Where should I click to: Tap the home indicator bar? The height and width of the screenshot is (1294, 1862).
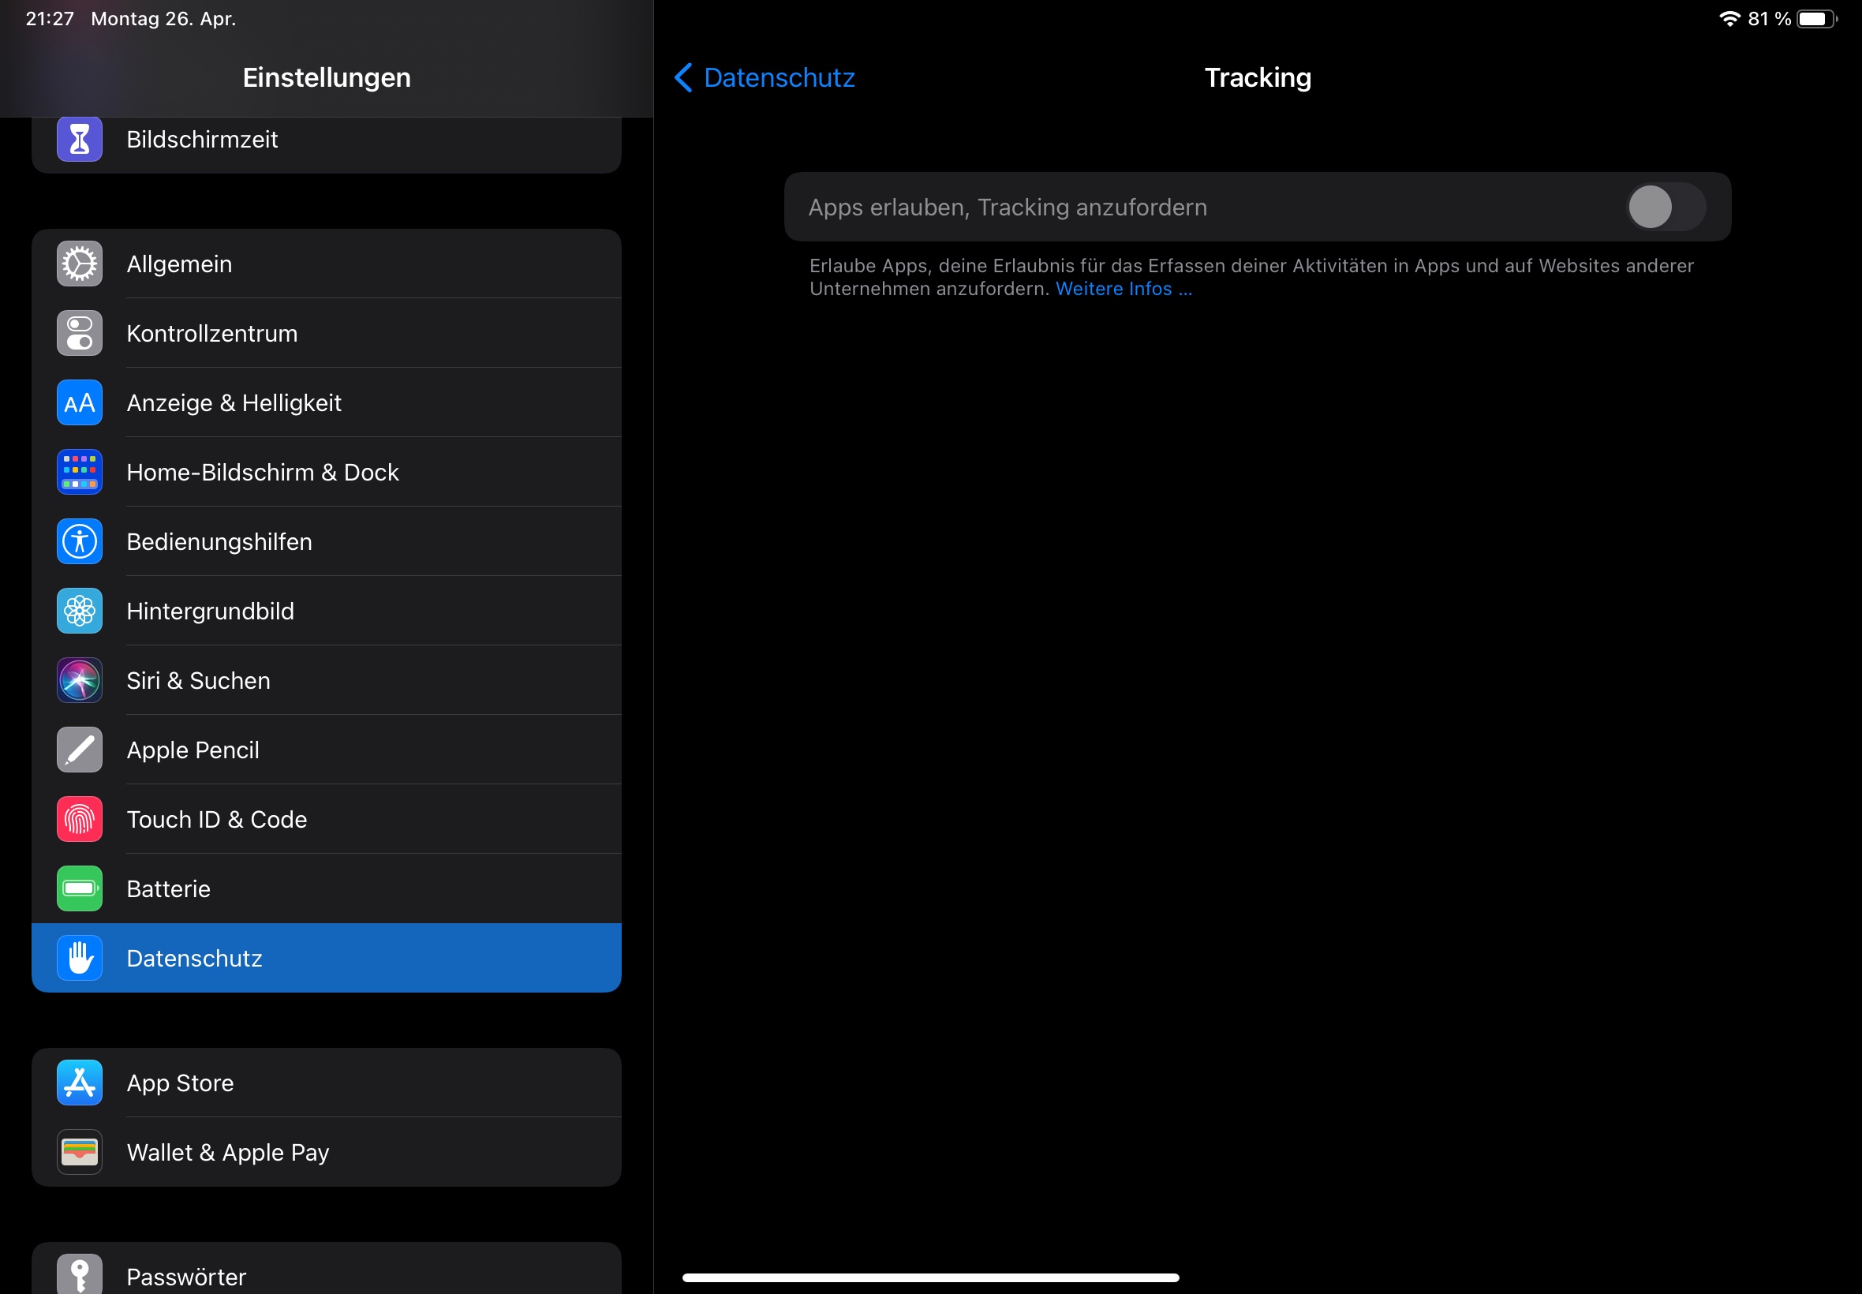pos(929,1277)
